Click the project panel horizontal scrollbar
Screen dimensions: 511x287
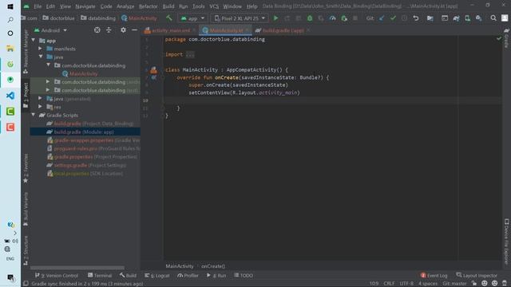(x=77, y=268)
